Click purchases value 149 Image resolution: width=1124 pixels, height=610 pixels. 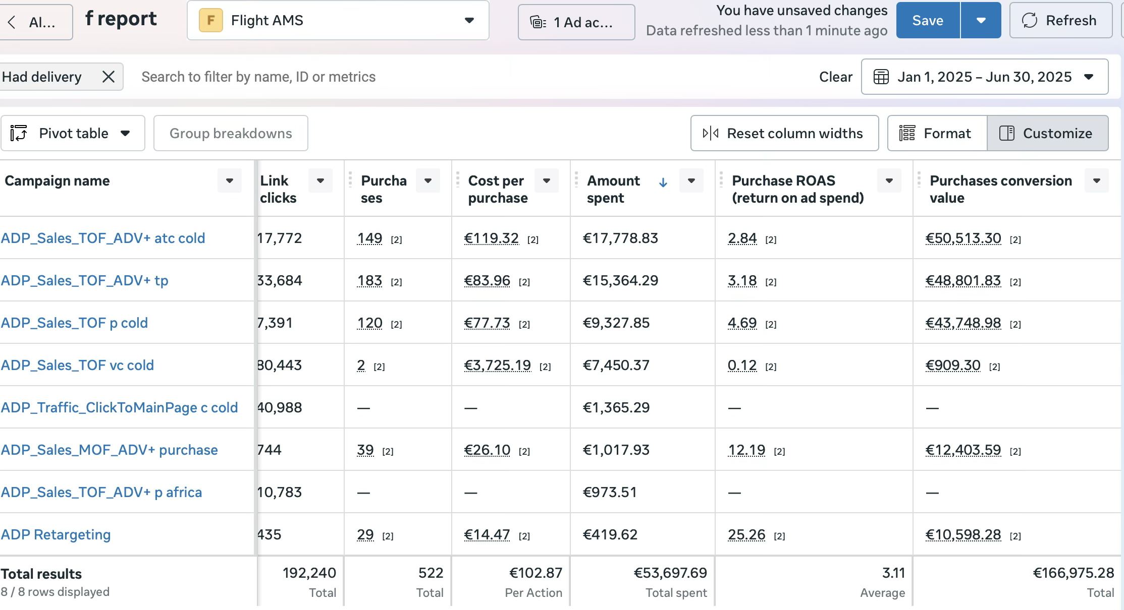[369, 238]
